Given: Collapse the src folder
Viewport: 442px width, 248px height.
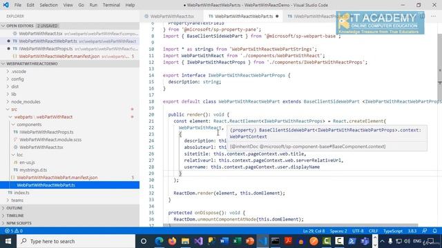Looking at the screenshot, I should point(8,110).
